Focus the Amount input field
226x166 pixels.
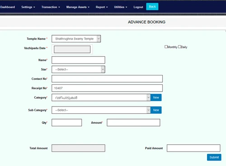click(x=133, y=123)
